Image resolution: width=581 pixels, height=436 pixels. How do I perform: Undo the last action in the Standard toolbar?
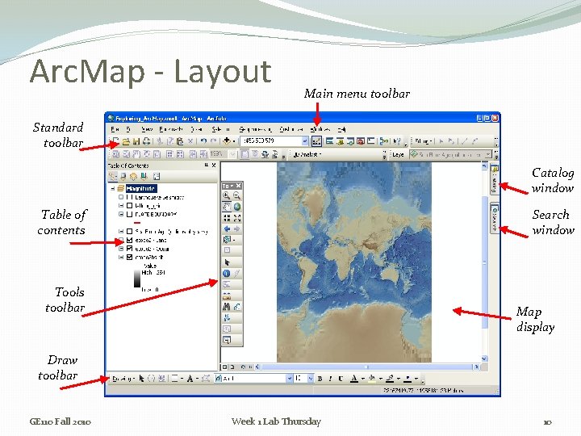[x=203, y=141]
